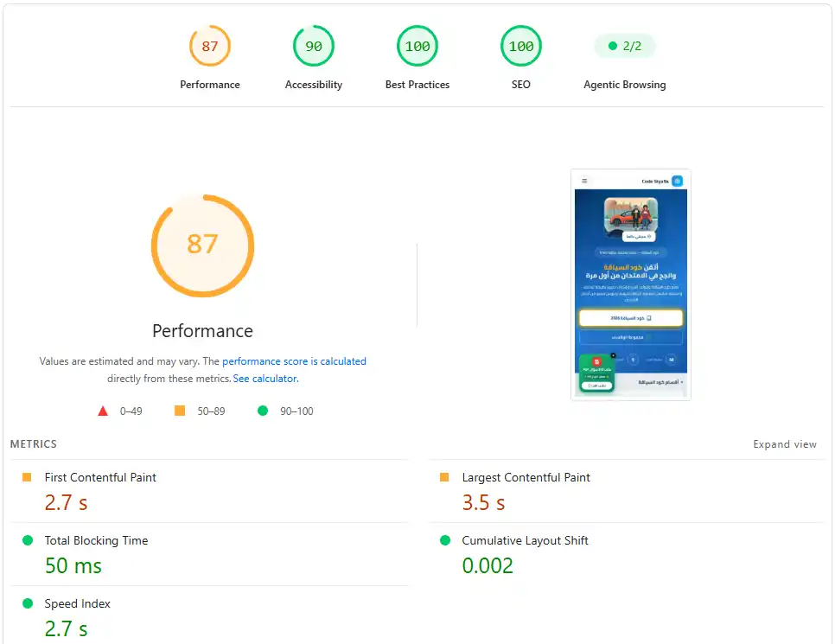Open the Performance score gauge showing 87
The height and width of the screenshot is (644, 835).
[210, 46]
